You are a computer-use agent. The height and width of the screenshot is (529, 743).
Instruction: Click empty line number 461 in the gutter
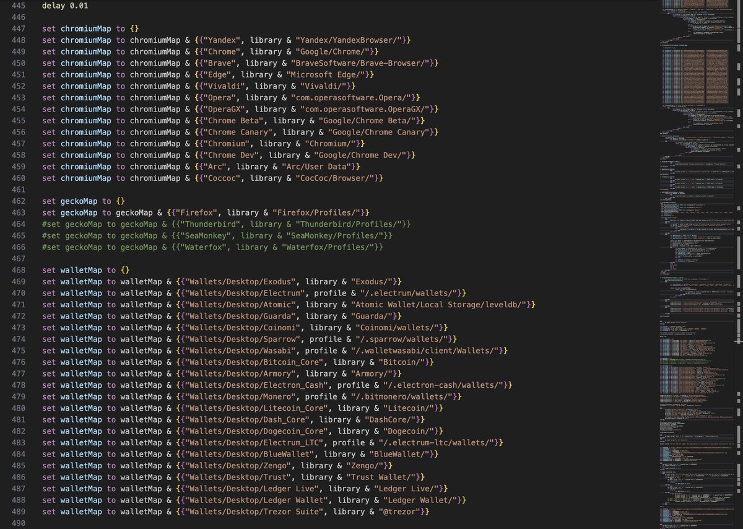(18, 190)
